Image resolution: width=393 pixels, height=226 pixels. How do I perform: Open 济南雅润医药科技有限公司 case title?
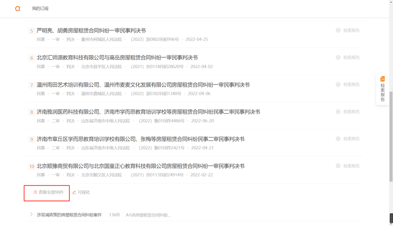pos(148,112)
